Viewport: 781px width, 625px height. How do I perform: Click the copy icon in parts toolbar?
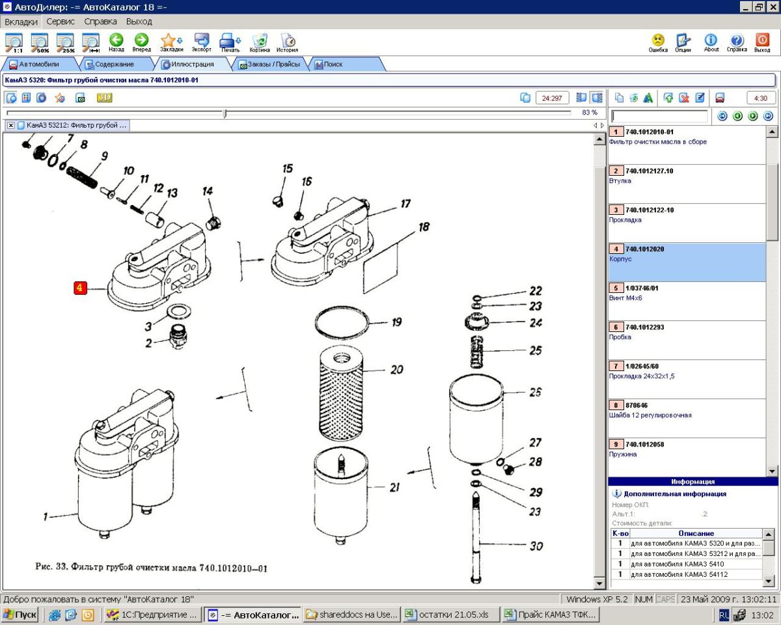click(619, 98)
